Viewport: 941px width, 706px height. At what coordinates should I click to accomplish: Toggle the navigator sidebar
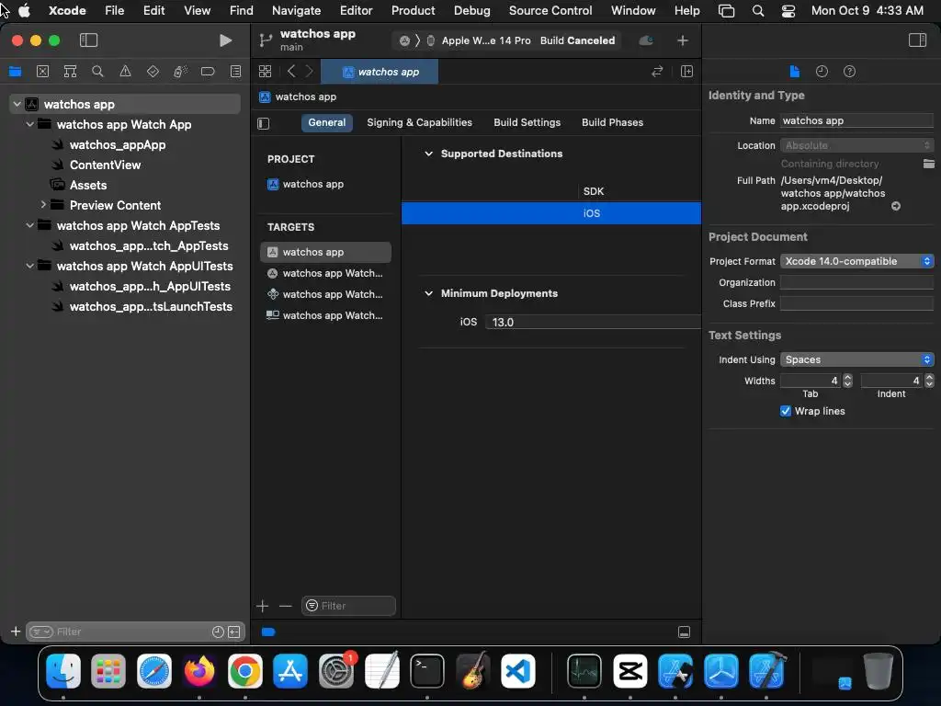(x=88, y=40)
